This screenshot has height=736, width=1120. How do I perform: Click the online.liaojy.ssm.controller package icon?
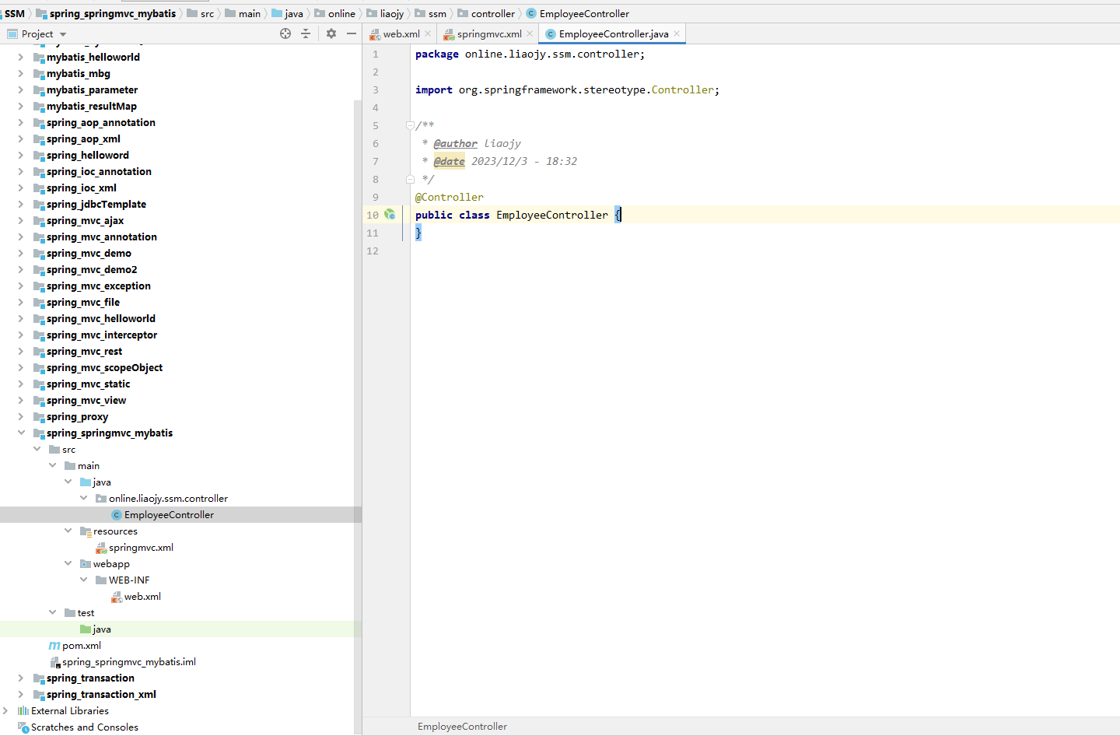click(x=101, y=499)
